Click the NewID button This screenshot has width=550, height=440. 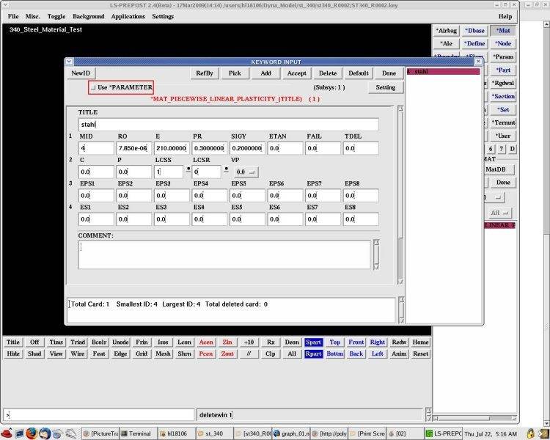click(x=81, y=73)
